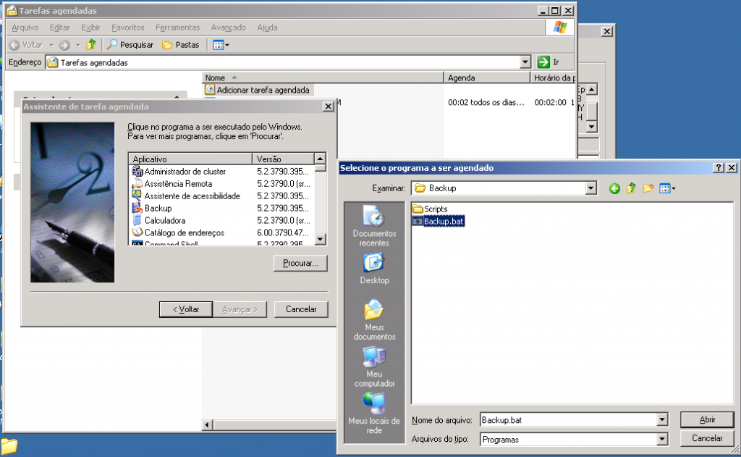The image size is (741, 457).
Task: Click the < Voltar wizard button
Action: (186, 309)
